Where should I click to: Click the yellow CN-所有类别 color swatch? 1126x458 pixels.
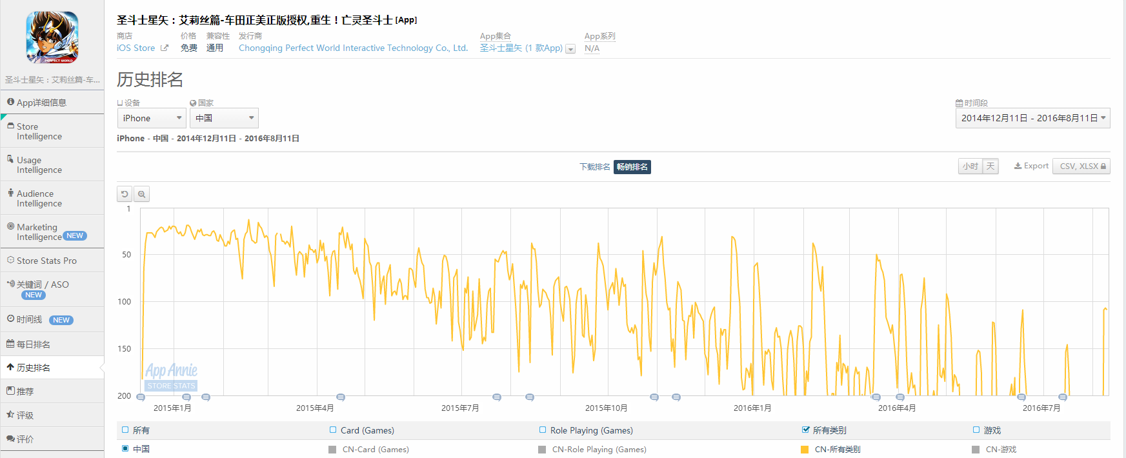[x=805, y=450]
